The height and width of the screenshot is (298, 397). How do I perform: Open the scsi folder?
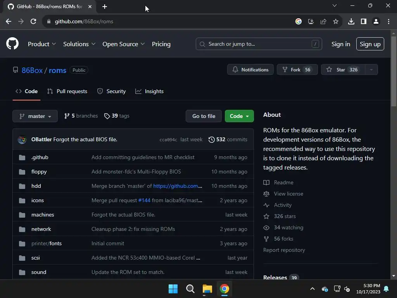point(35,258)
